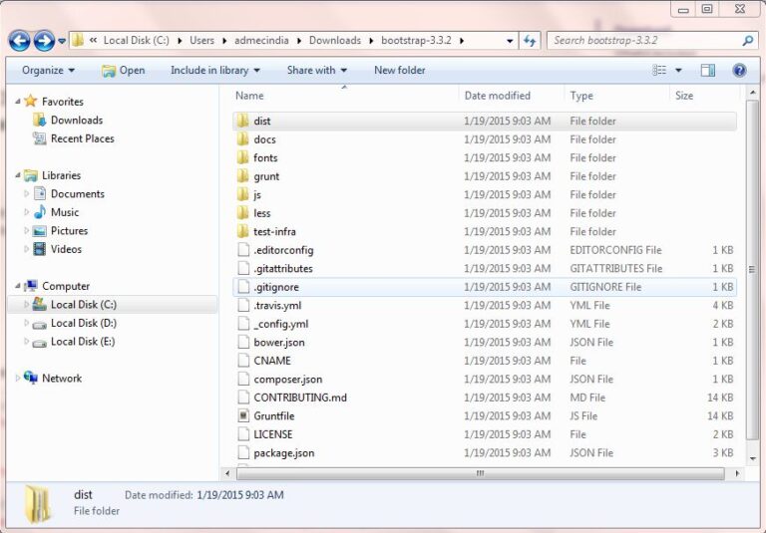Click the Search bootstrap-3.3.2 field
Screen dimensions: 766x533
[x=643, y=41]
